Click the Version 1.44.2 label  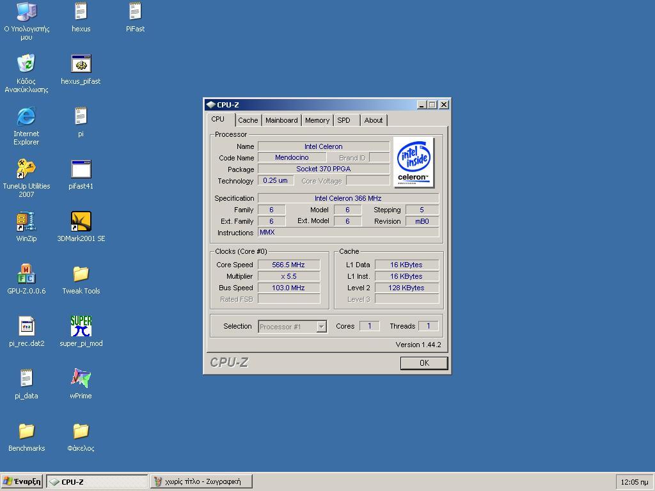point(418,345)
